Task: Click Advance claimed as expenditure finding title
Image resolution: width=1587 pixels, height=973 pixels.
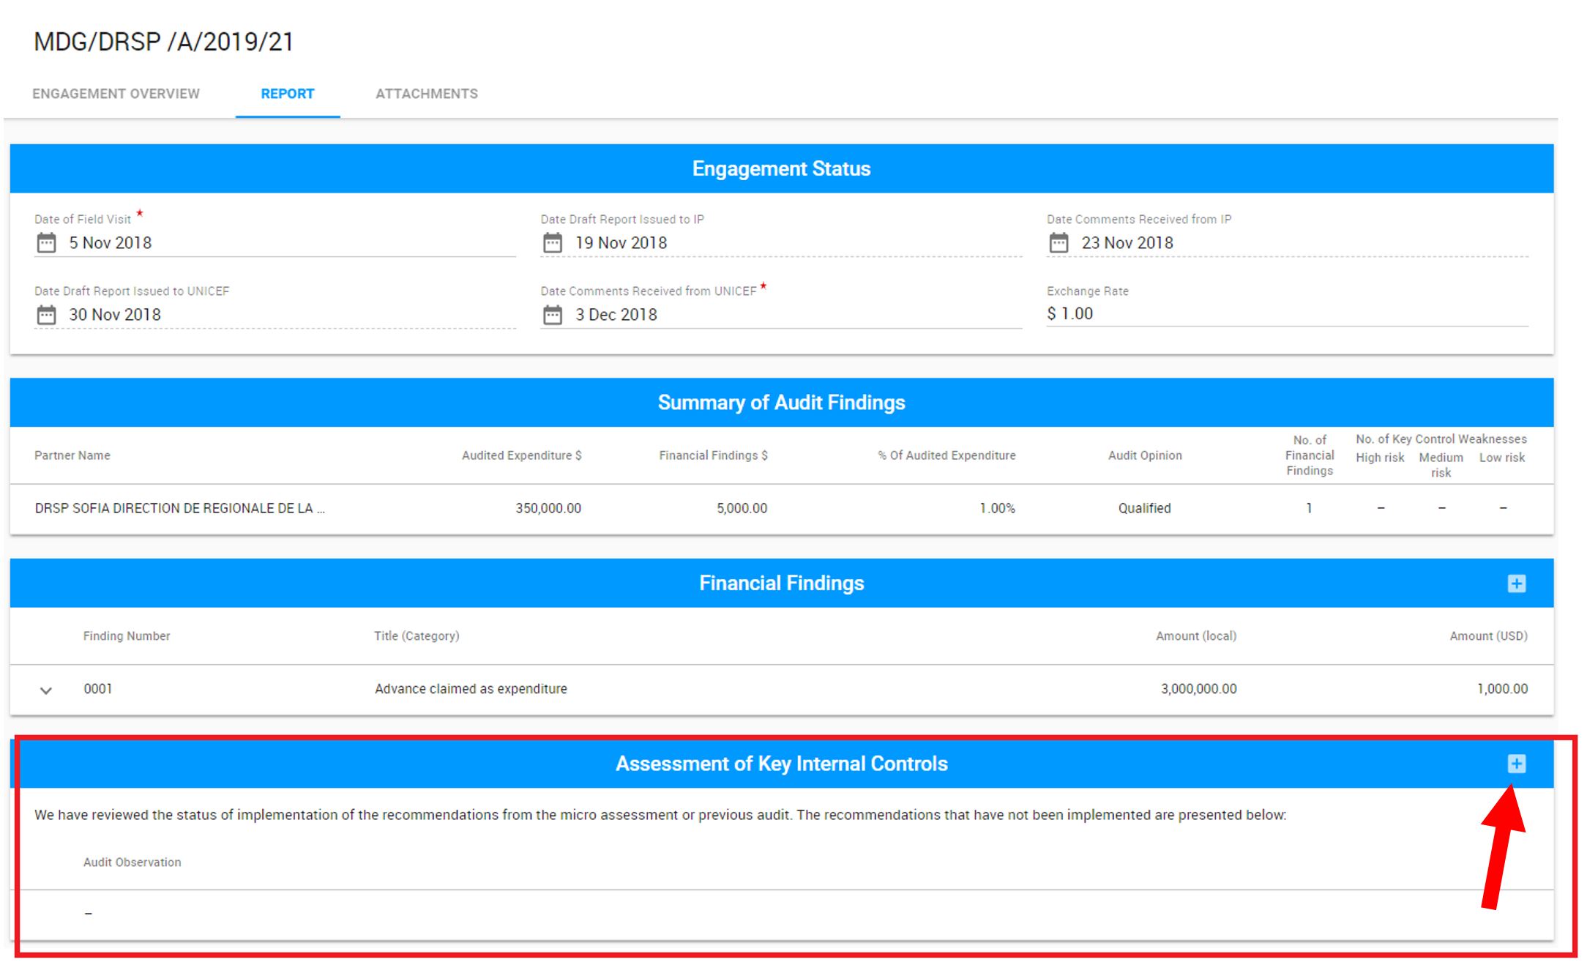Action: click(x=471, y=689)
